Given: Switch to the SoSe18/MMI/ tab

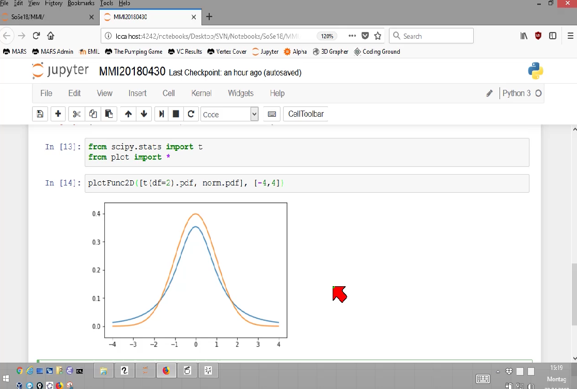Looking at the screenshot, I should [44, 17].
